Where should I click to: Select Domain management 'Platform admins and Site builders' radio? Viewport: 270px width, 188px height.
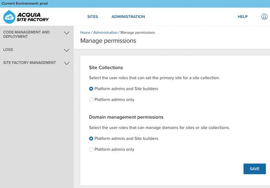(x=91, y=139)
